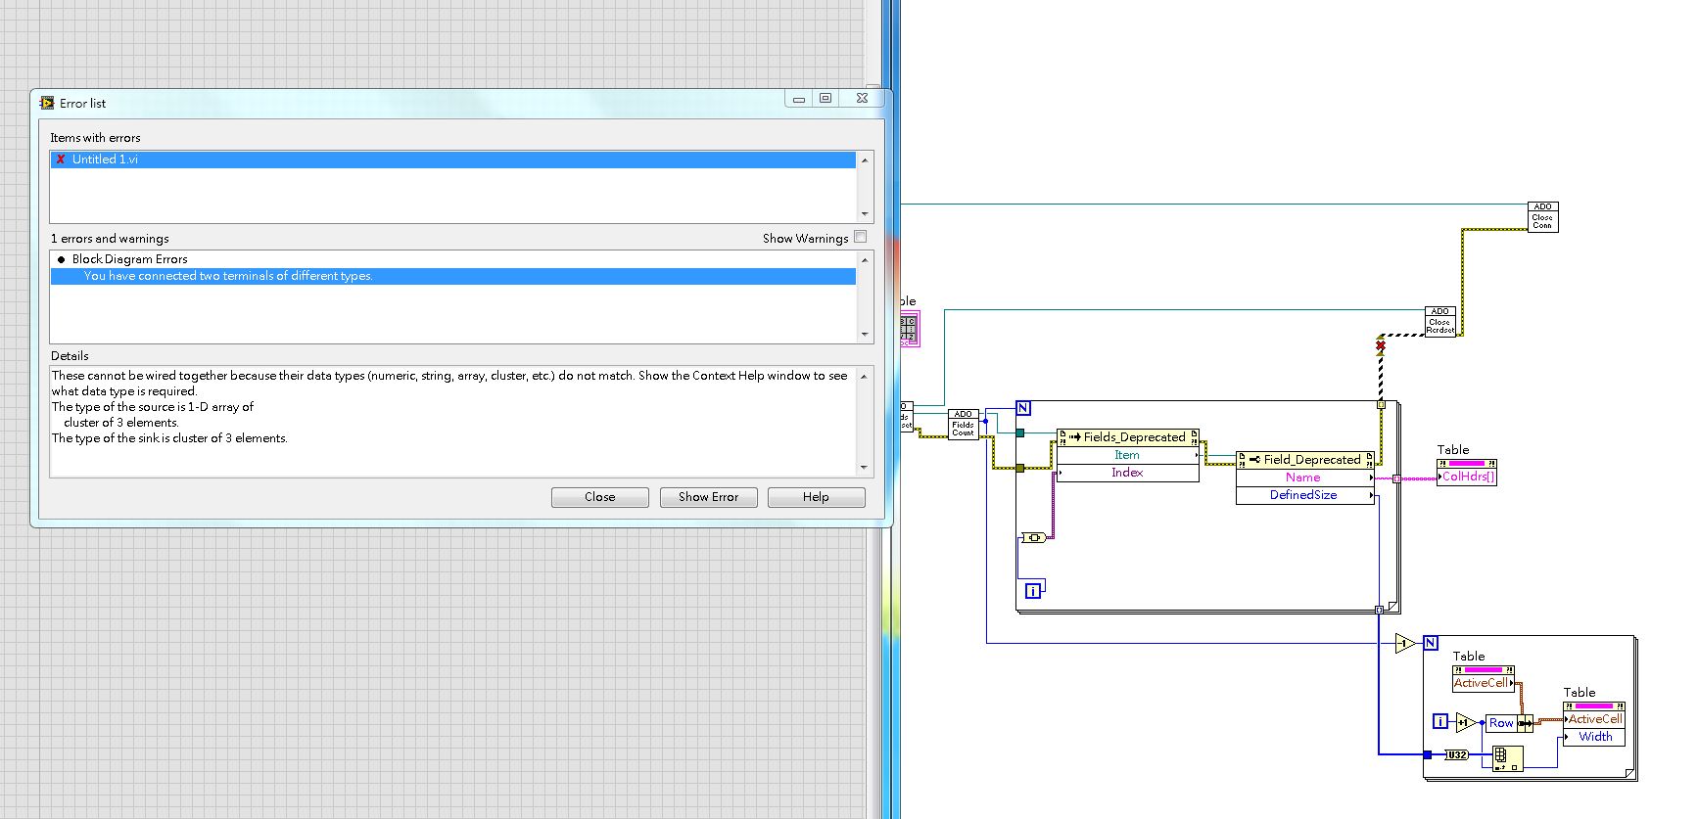Click the ColHdrs[] Table property node

pos(1466,477)
